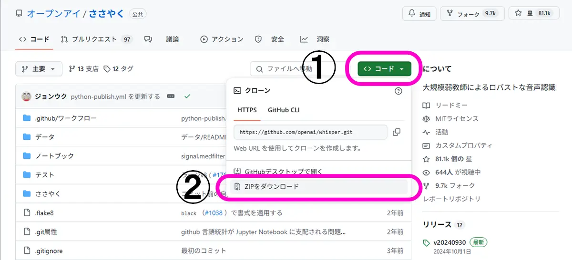Open the green コード dropdown button
The width and height of the screenshot is (572, 260).
pos(384,69)
